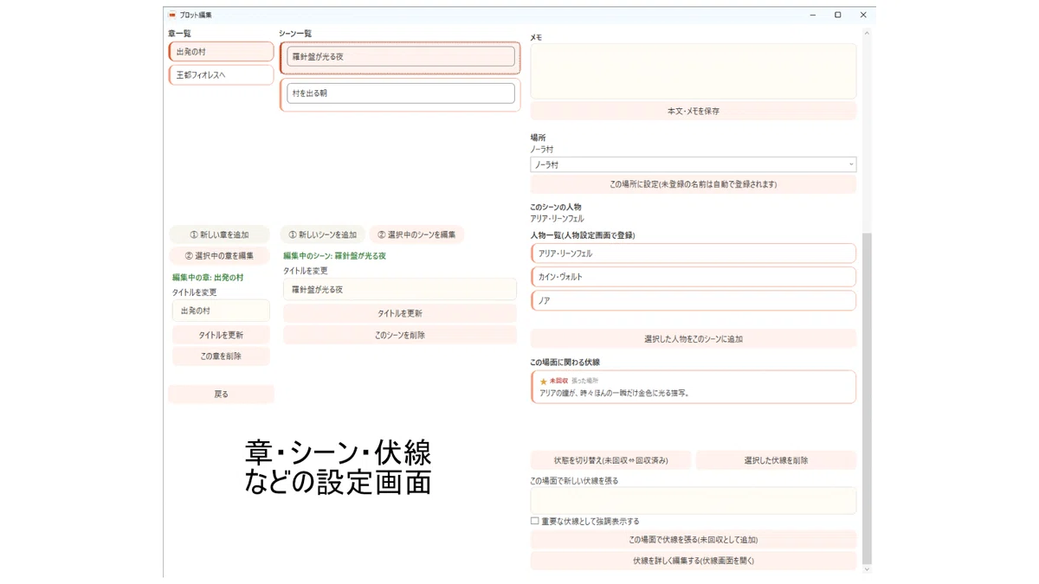Image resolution: width=1039 pixels, height=584 pixels.
Task: Click 伏線を詳しく編集する button
Action: (x=694, y=561)
